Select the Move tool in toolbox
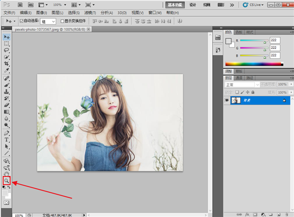This screenshot has width=294, height=217. 7,37
